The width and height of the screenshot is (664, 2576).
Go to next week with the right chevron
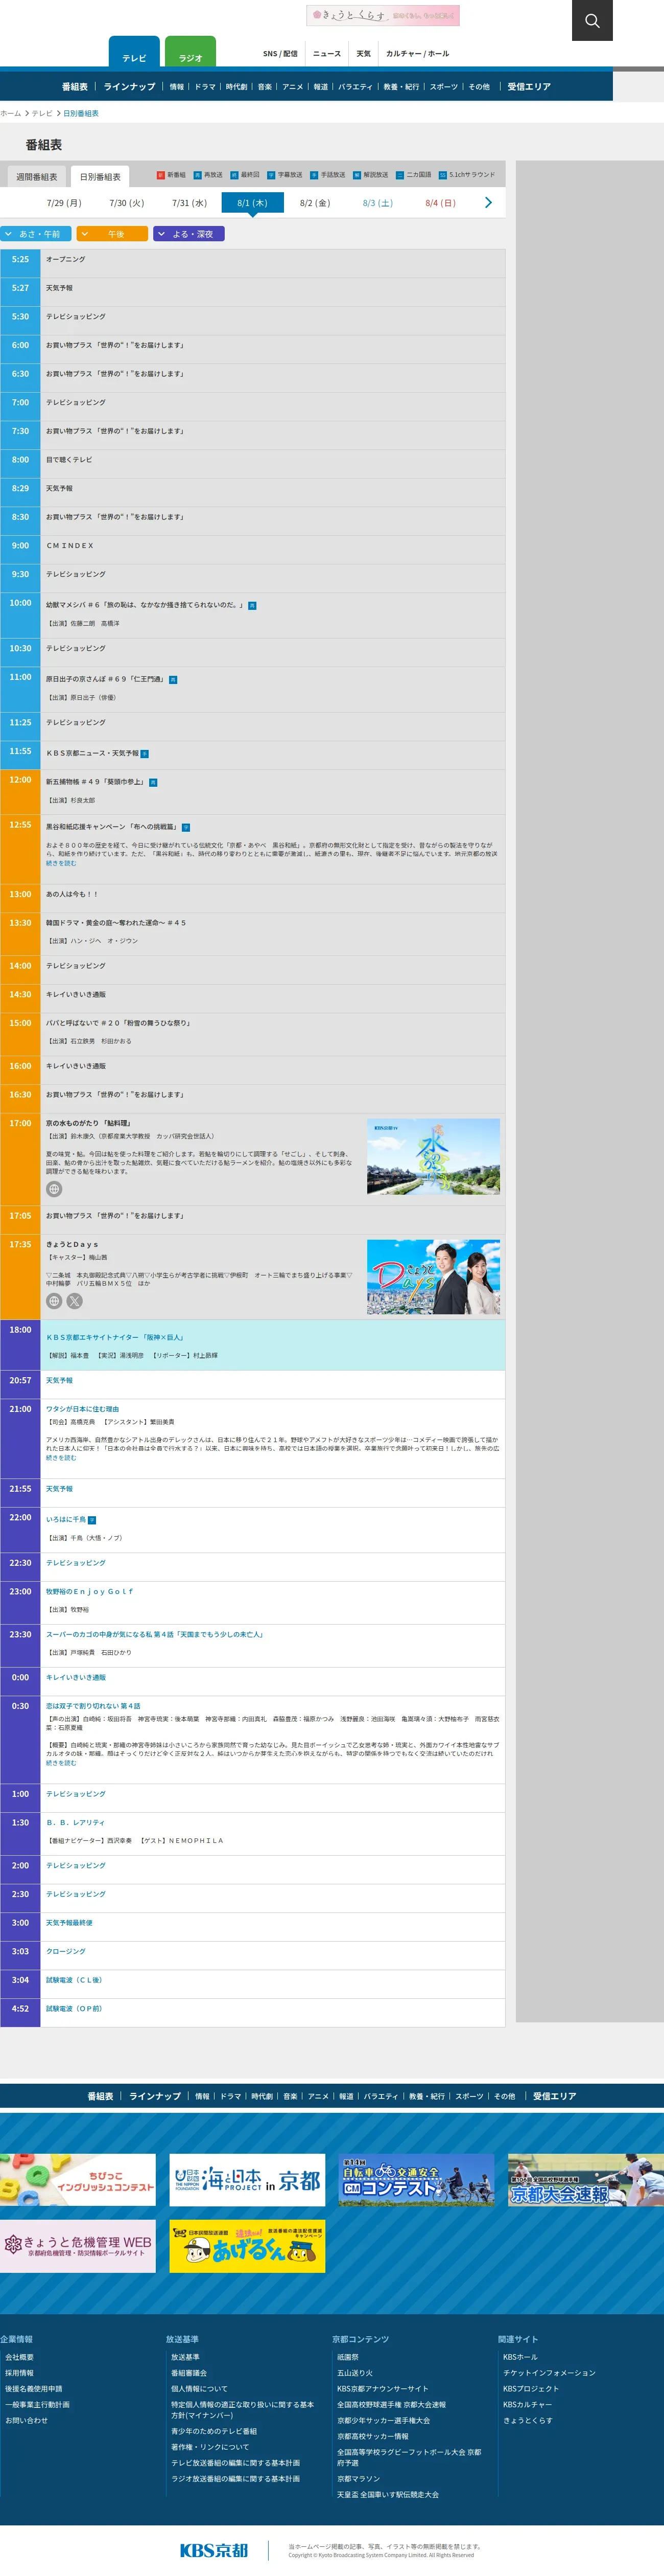tap(488, 203)
